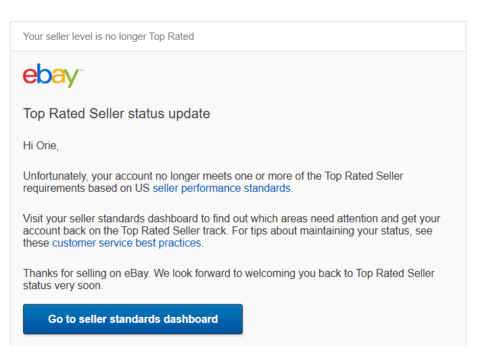Click the green 'y' in the eBay logo

click(x=72, y=78)
